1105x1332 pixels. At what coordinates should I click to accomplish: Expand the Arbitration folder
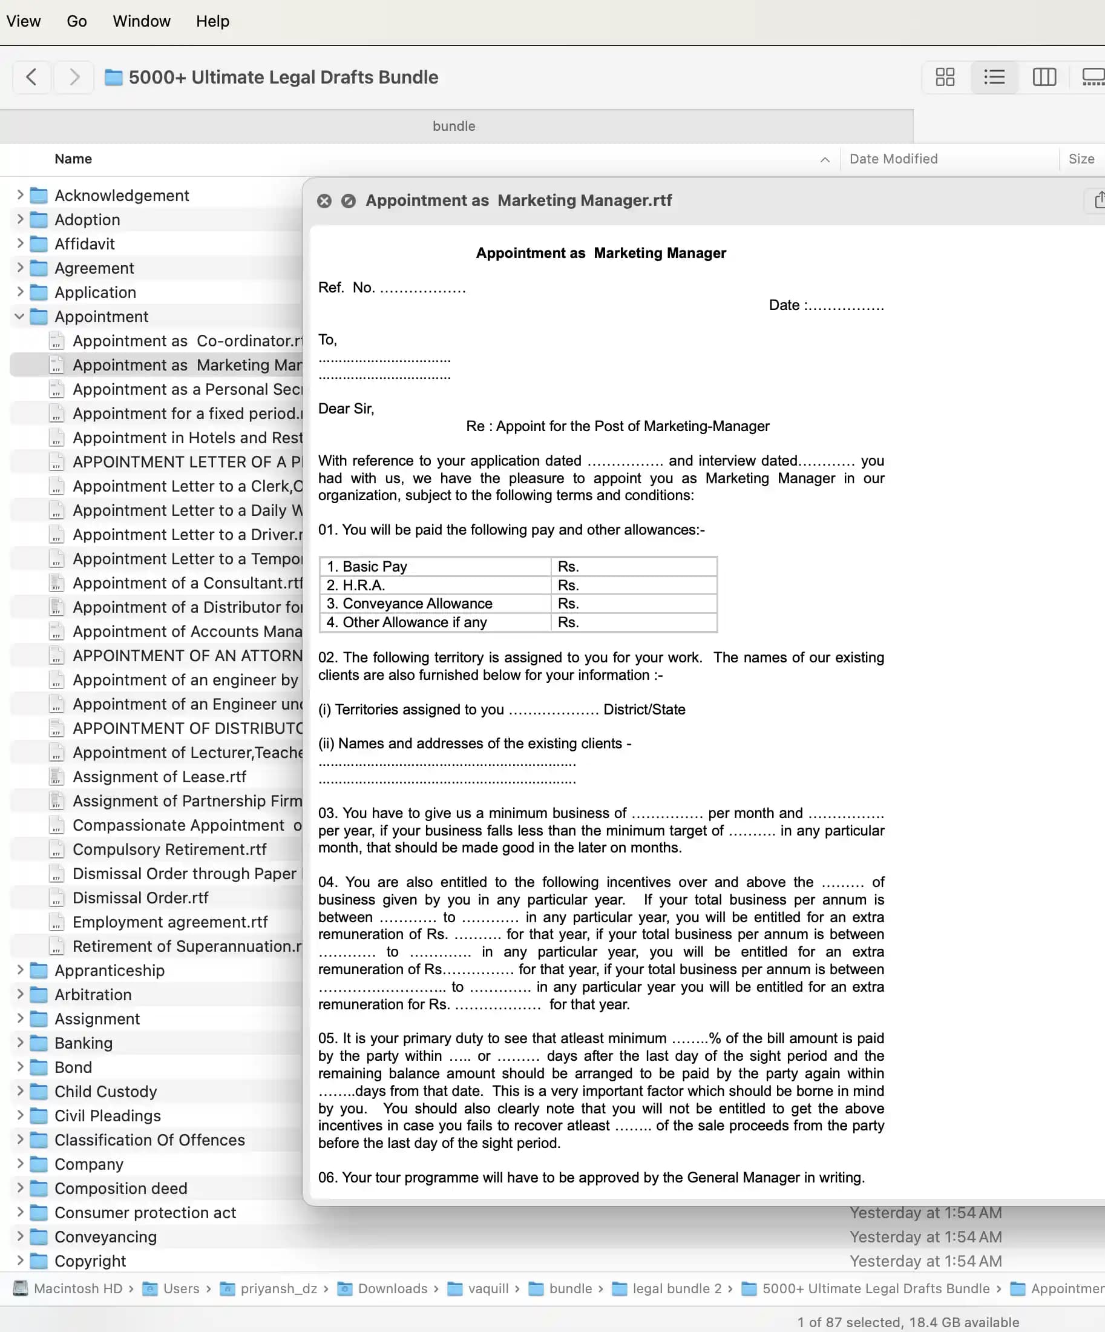click(x=19, y=994)
